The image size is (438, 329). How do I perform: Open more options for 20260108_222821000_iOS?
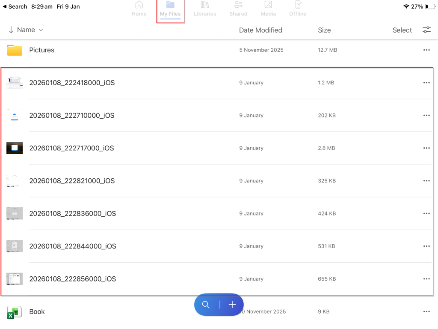(x=426, y=181)
